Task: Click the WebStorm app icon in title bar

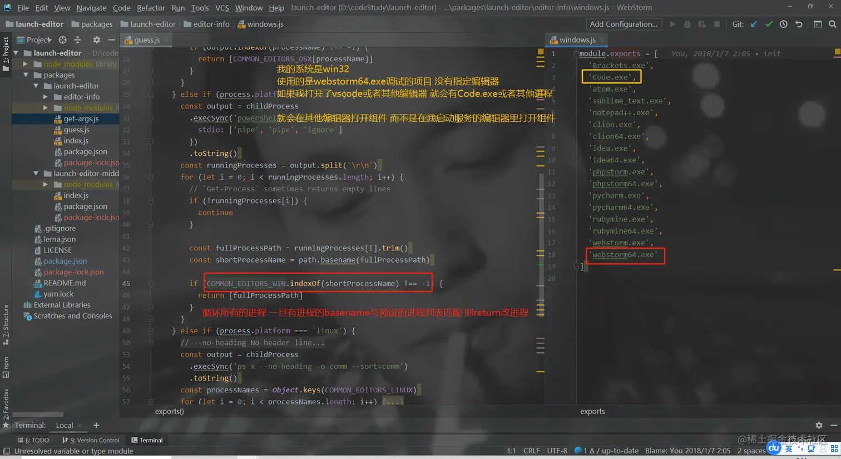Action: (x=7, y=7)
